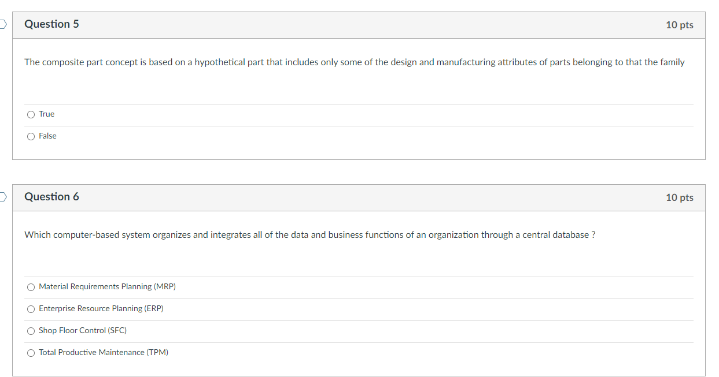Viewport: 719px width, 377px height.
Task: Choose the Enterprise Resource Planning radio button
Action: coord(31,309)
